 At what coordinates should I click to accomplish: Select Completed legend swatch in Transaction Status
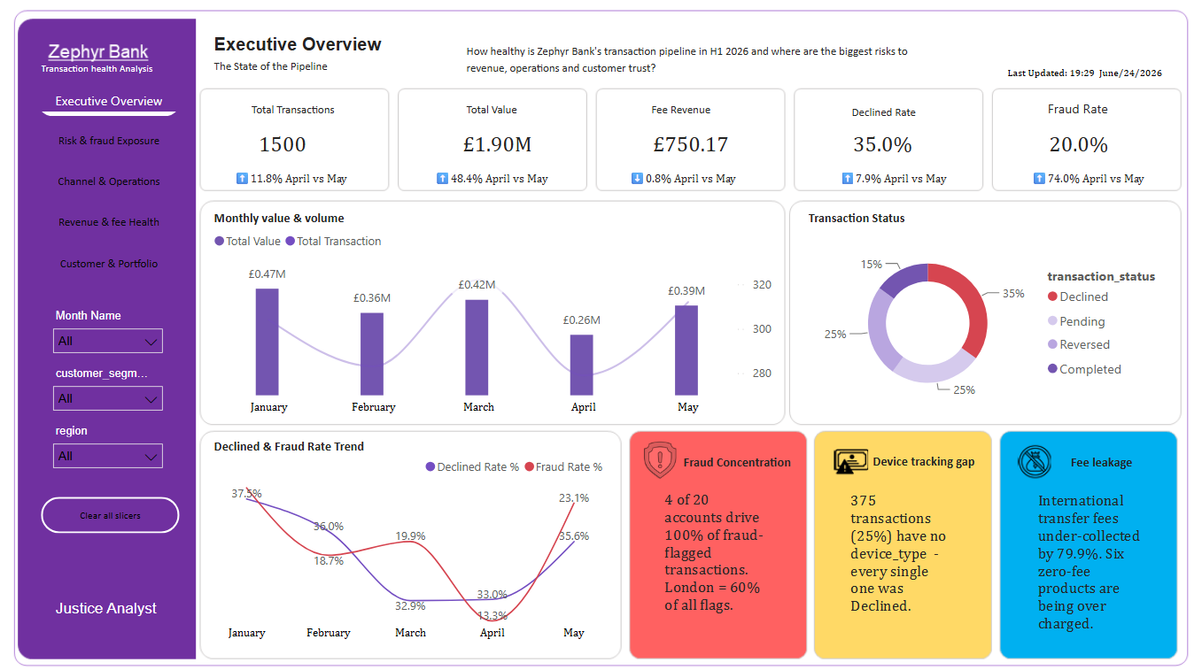click(x=1052, y=369)
